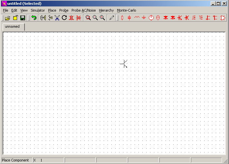Open the File menu
The image size is (229, 164).
click(5, 10)
